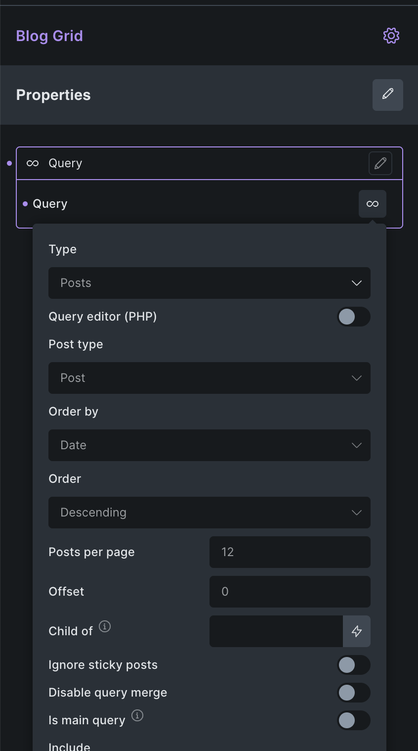Click the dynamic data lightning icon
The width and height of the screenshot is (418, 751).
click(x=356, y=631)
